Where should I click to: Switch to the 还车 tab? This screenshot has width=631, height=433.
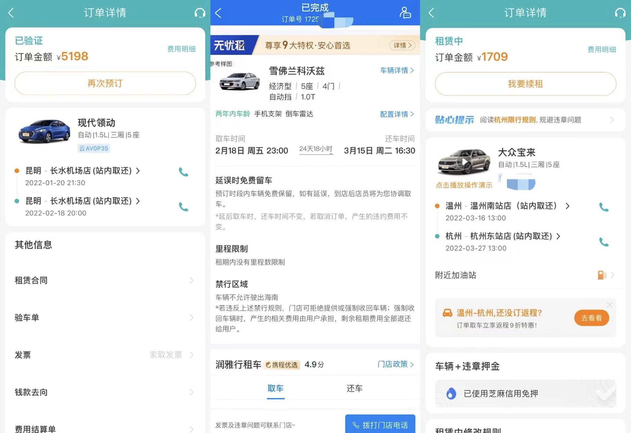tap(354, 388)
